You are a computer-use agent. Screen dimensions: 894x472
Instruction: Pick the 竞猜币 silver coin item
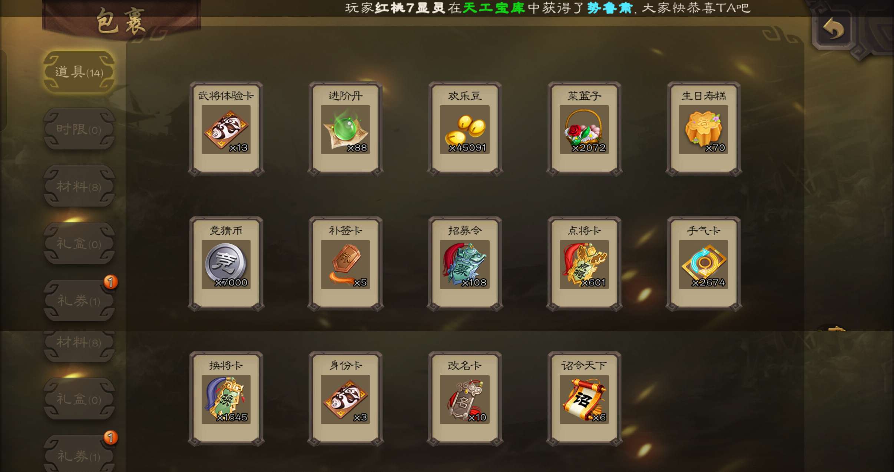[226, 264]
